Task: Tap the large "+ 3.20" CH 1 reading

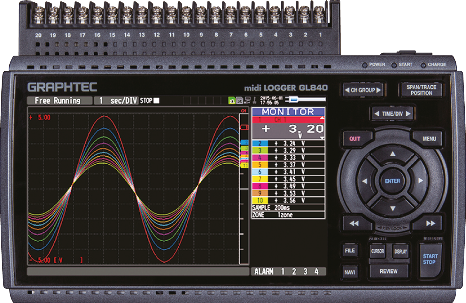Action: (293, 129)
